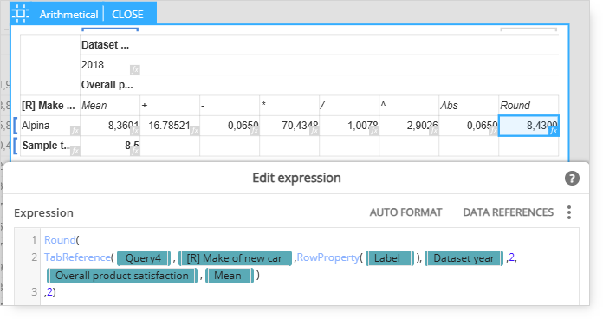603x319 pixels.
Task: Click the fx icon on Sample t.. row
Action: (x=75, y=151)
